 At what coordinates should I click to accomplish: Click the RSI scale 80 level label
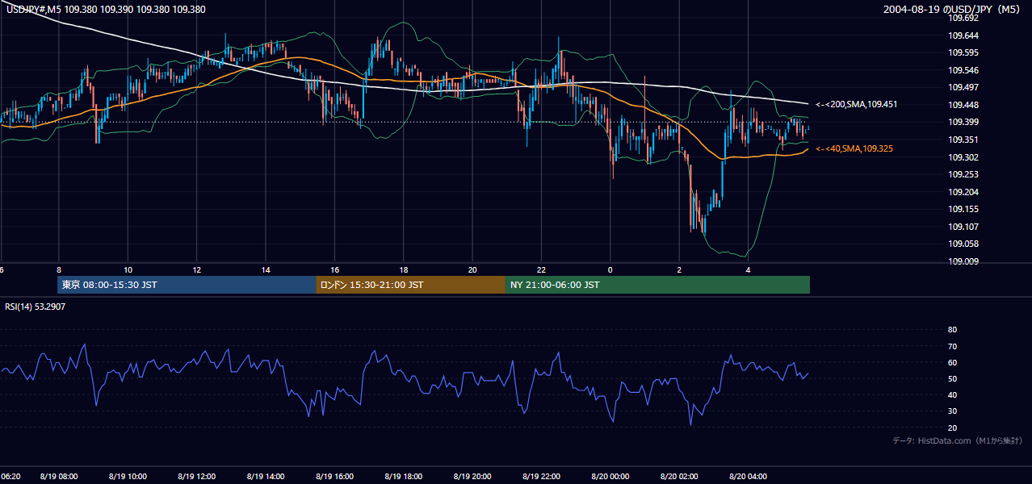952,330
